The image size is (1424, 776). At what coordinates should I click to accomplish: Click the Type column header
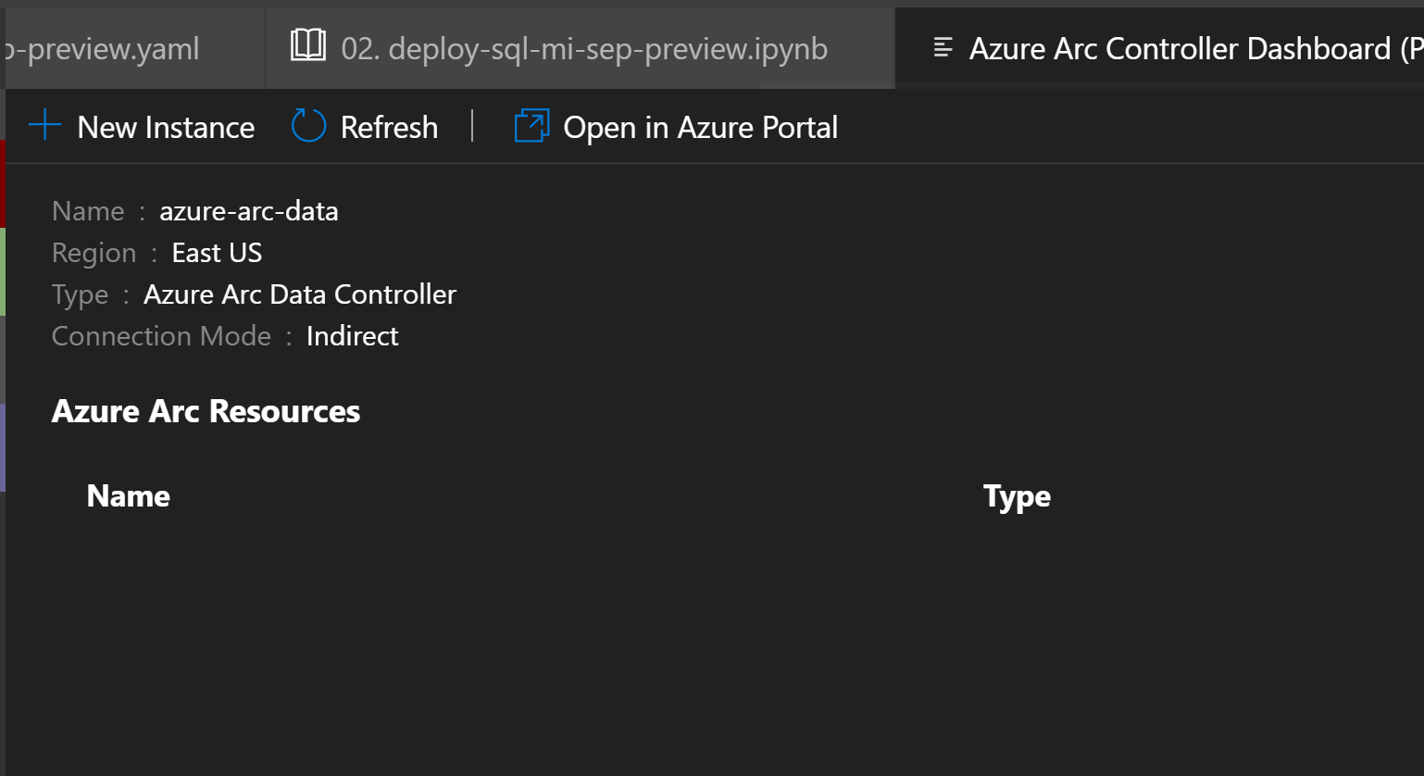click(1017, 496)
